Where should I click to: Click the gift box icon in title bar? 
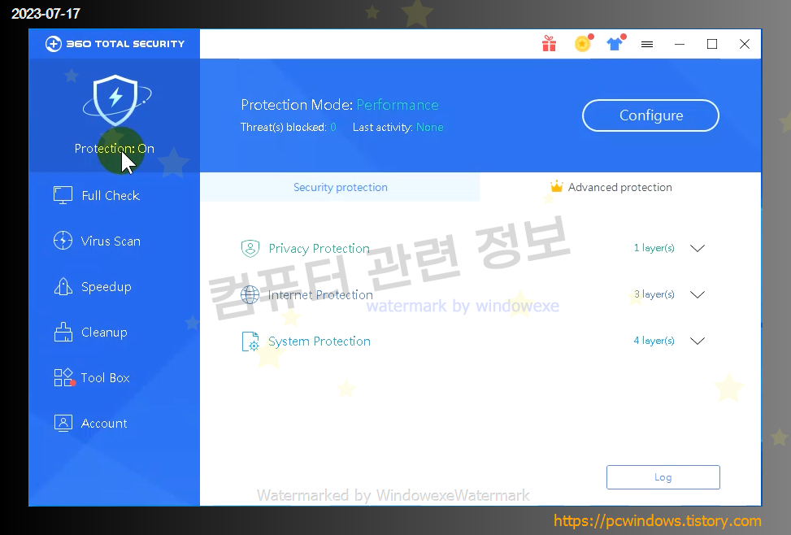click(549, 44)
